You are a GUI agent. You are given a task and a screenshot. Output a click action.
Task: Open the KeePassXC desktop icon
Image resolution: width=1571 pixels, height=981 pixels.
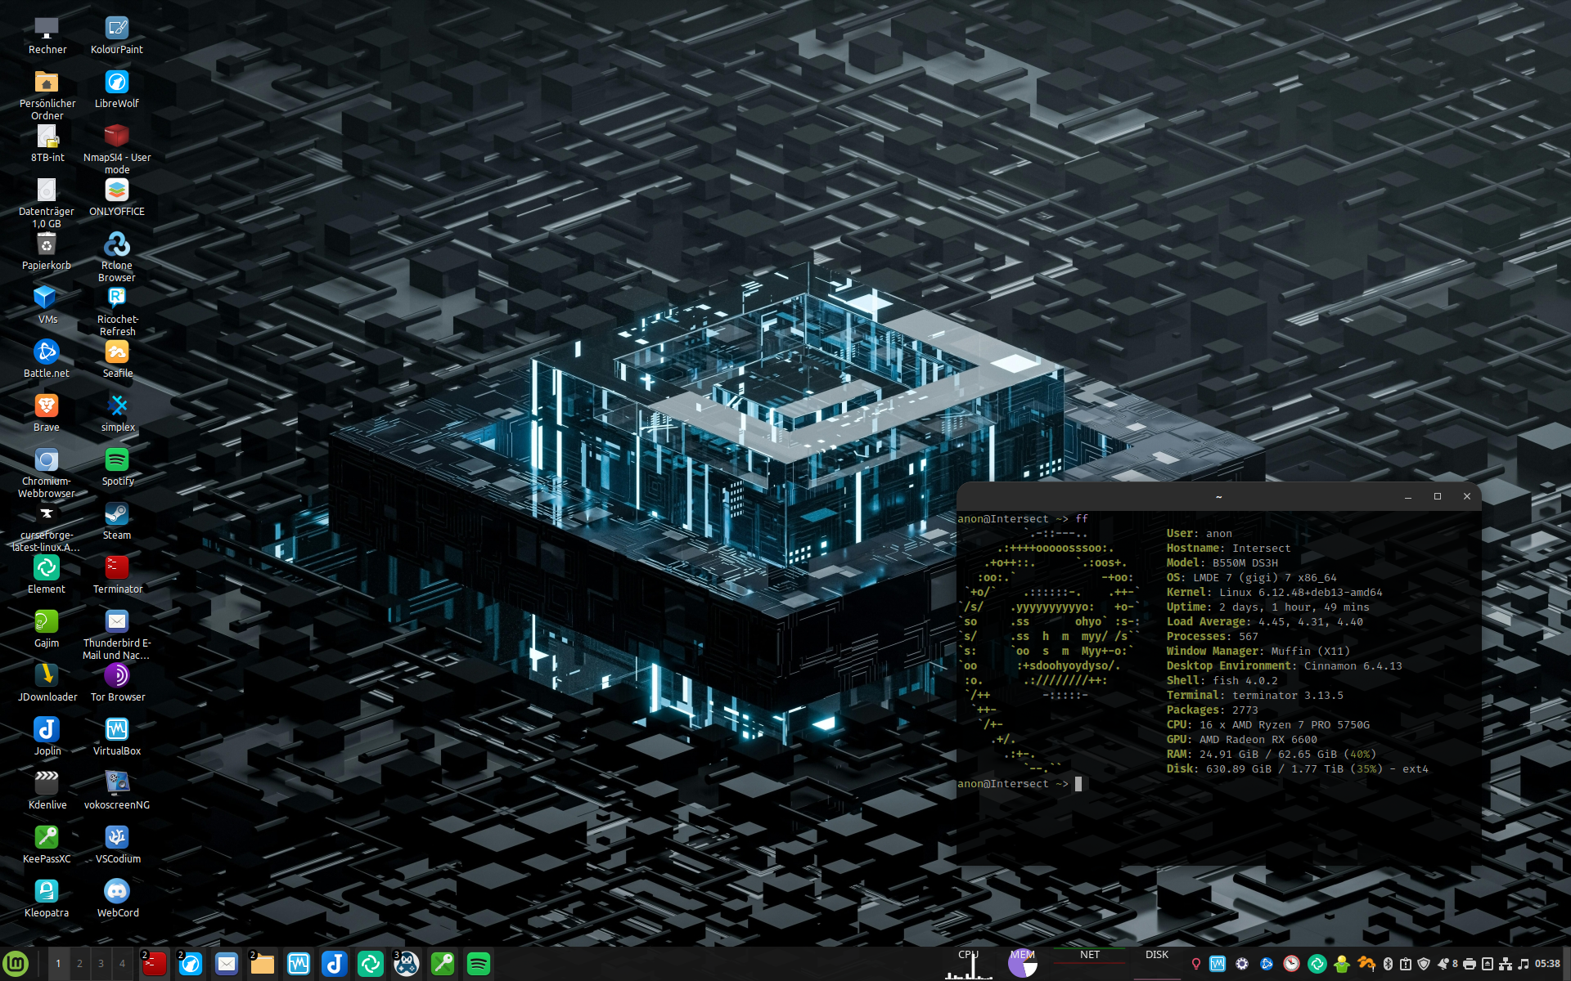(x=47, y=838)
